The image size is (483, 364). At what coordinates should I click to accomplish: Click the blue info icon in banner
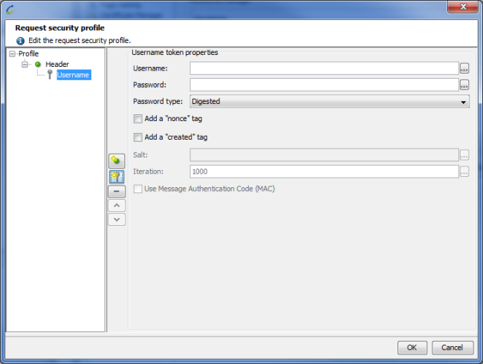(20, 40)
